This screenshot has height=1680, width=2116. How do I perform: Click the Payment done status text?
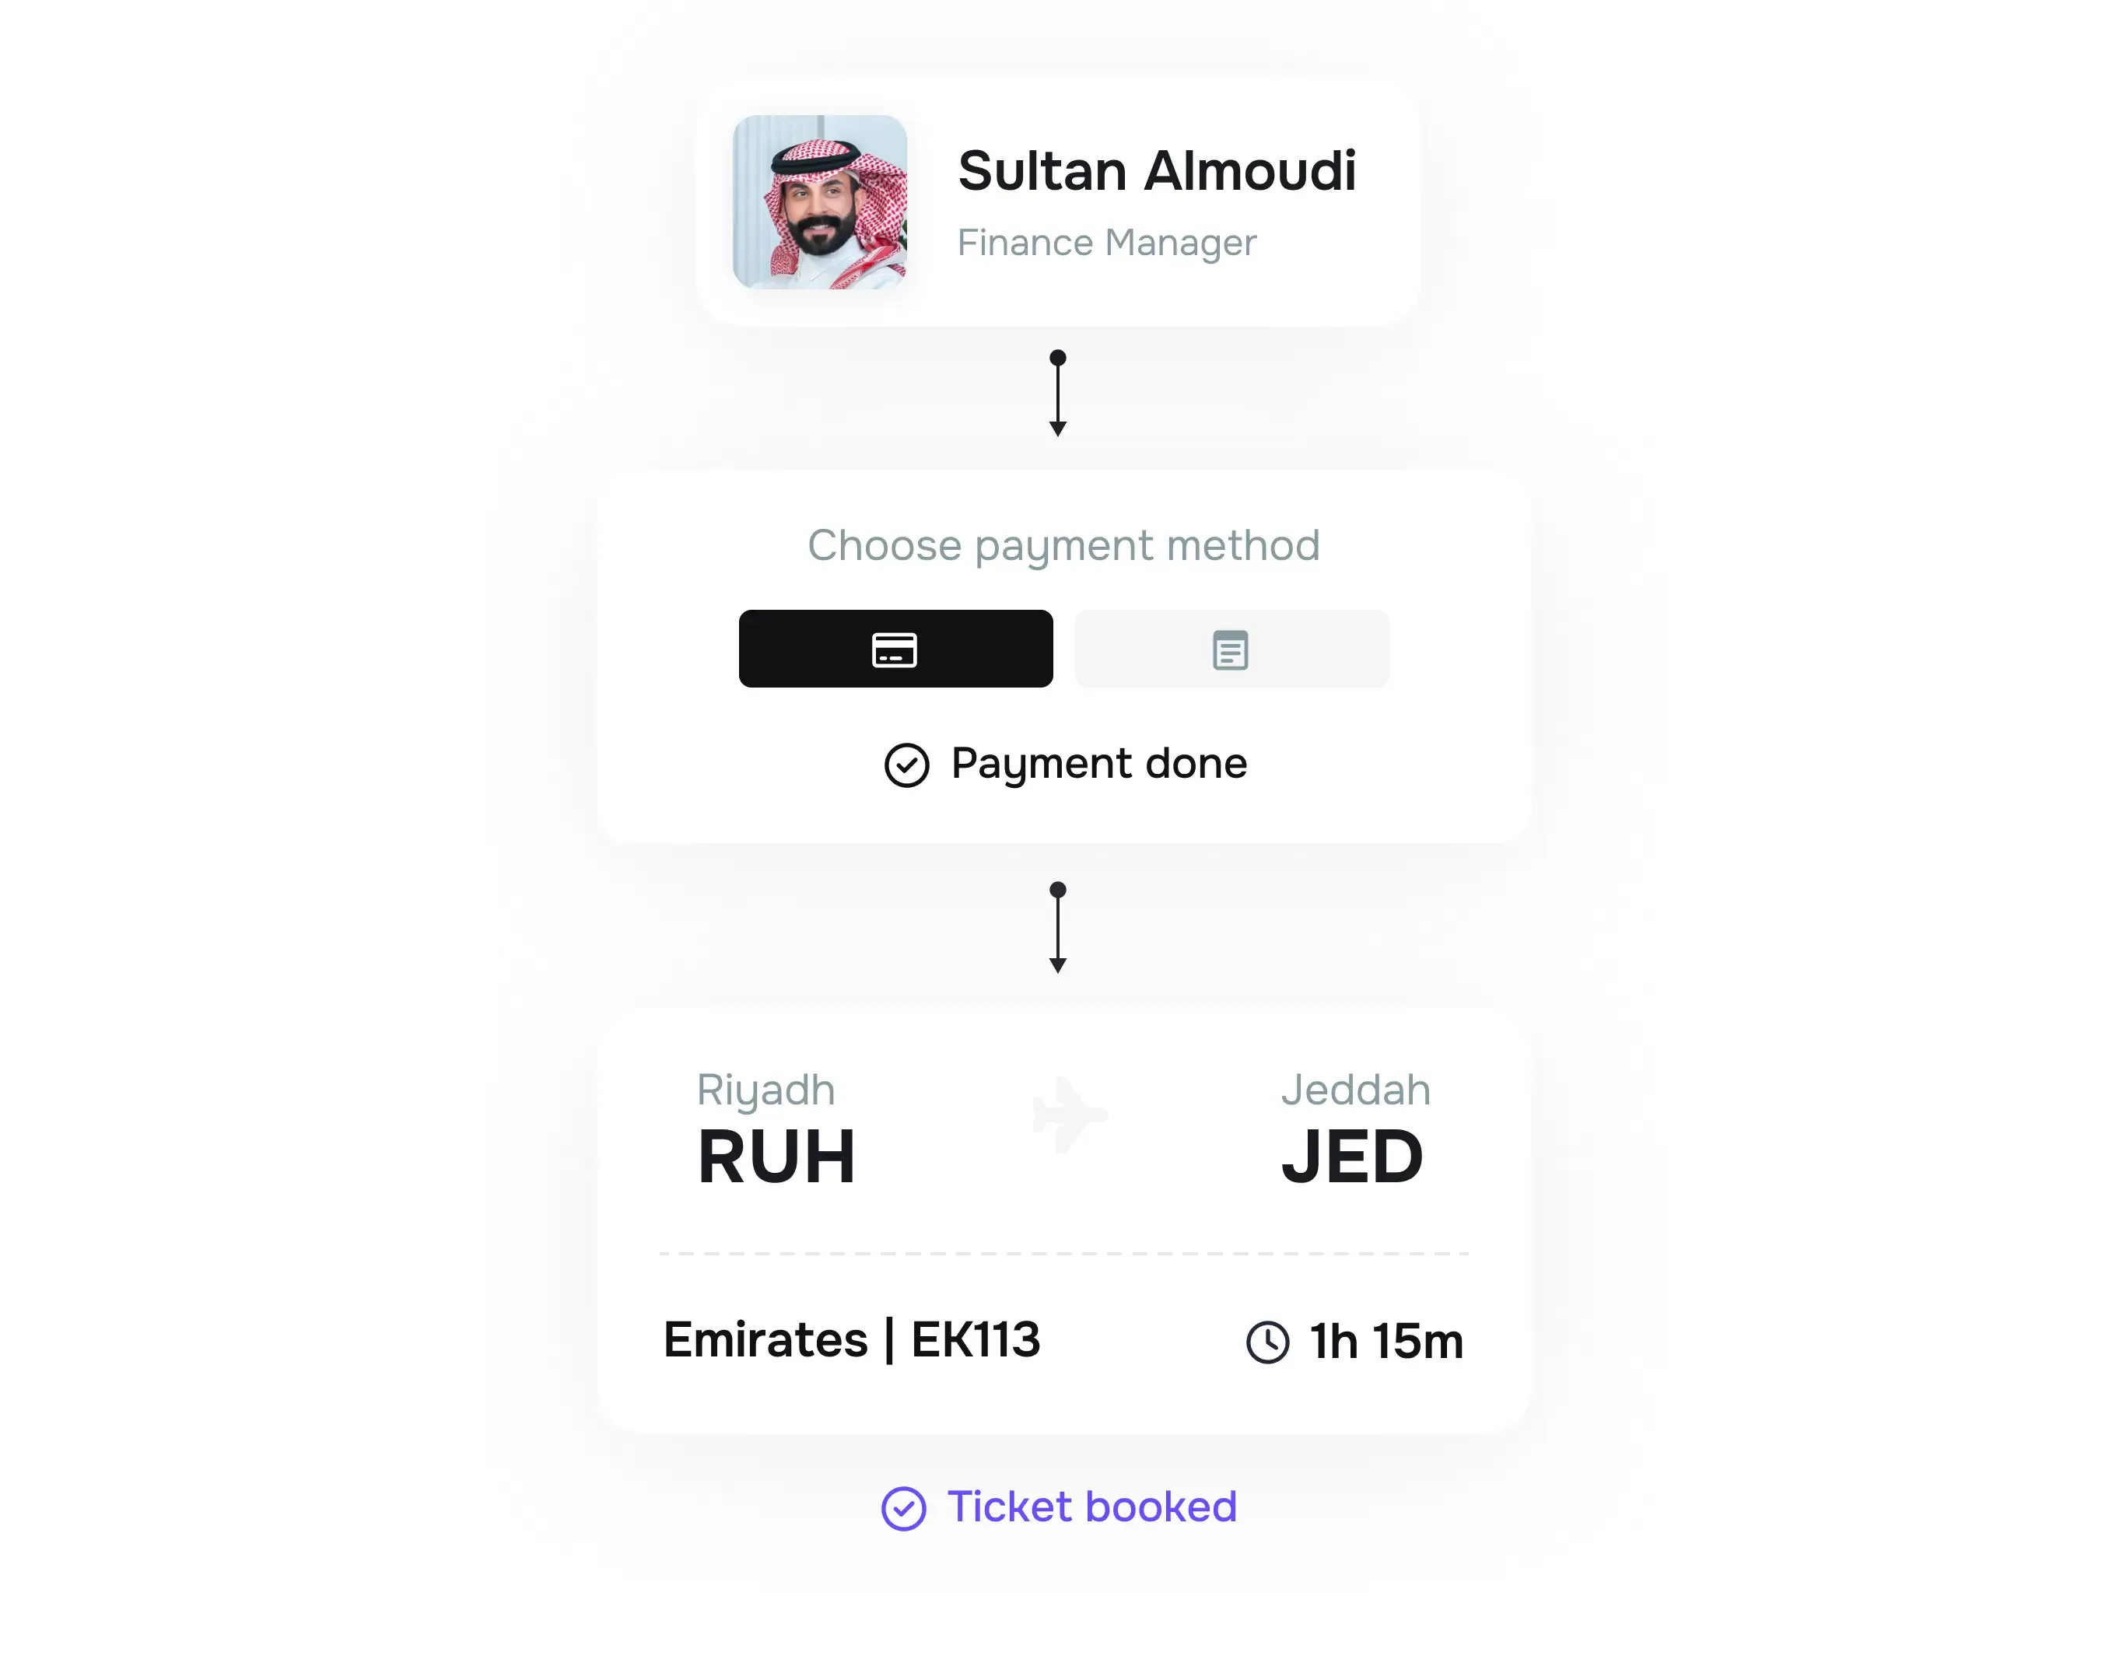point(1098,764)
